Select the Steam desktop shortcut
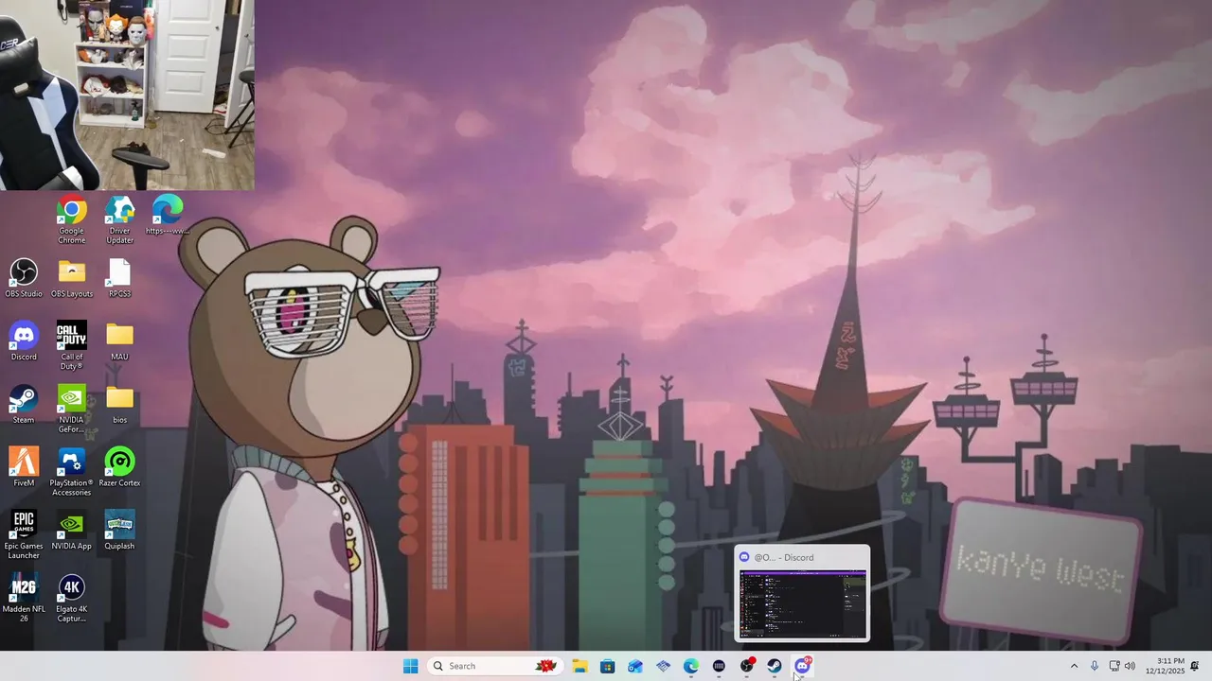 click(24, 404)
